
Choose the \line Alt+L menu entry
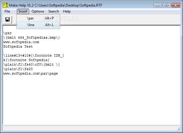38,25
